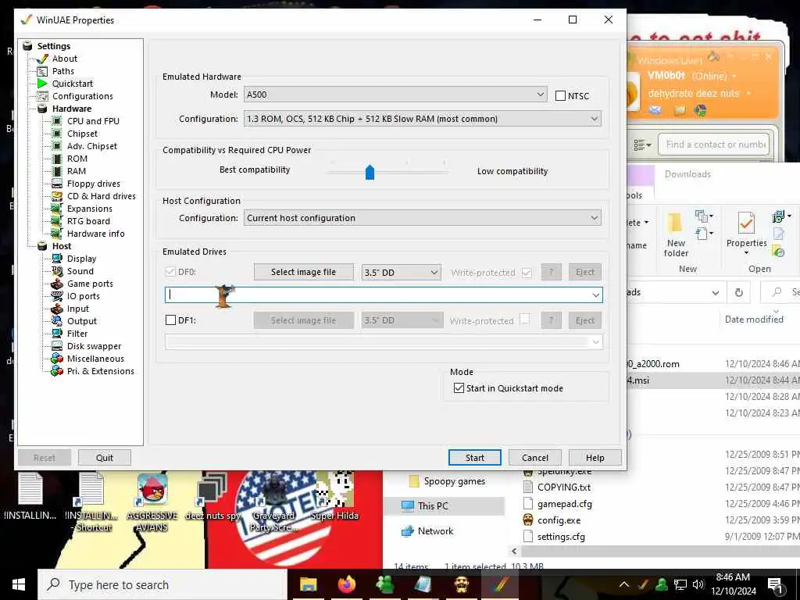Open Explorer address bar history dropdown

716,293
